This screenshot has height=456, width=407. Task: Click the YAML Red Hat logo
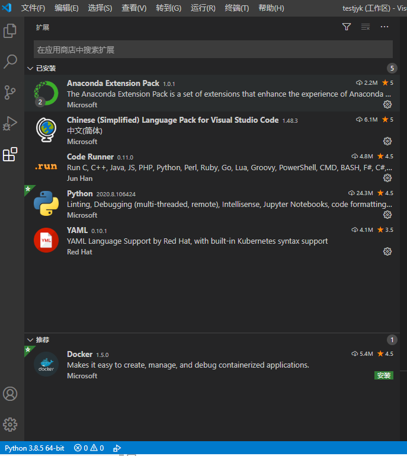[x=46, y=240]
